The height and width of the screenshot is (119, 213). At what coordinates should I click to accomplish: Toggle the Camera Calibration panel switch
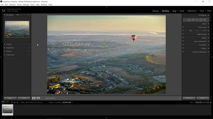(x=183, y=52)
